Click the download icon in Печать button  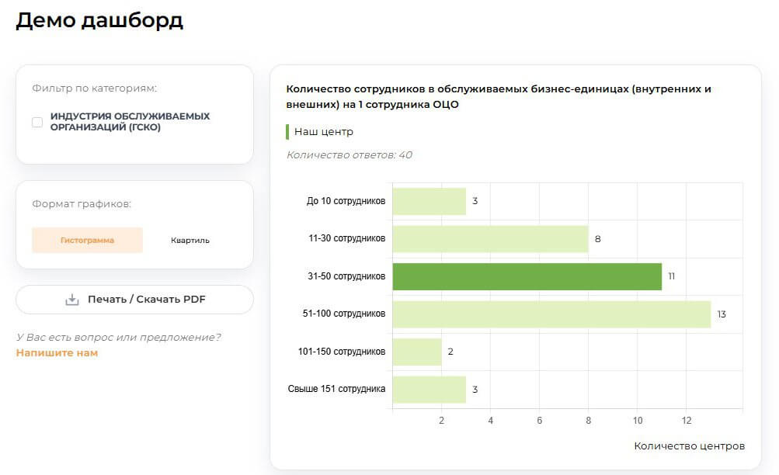click(72, 299)
